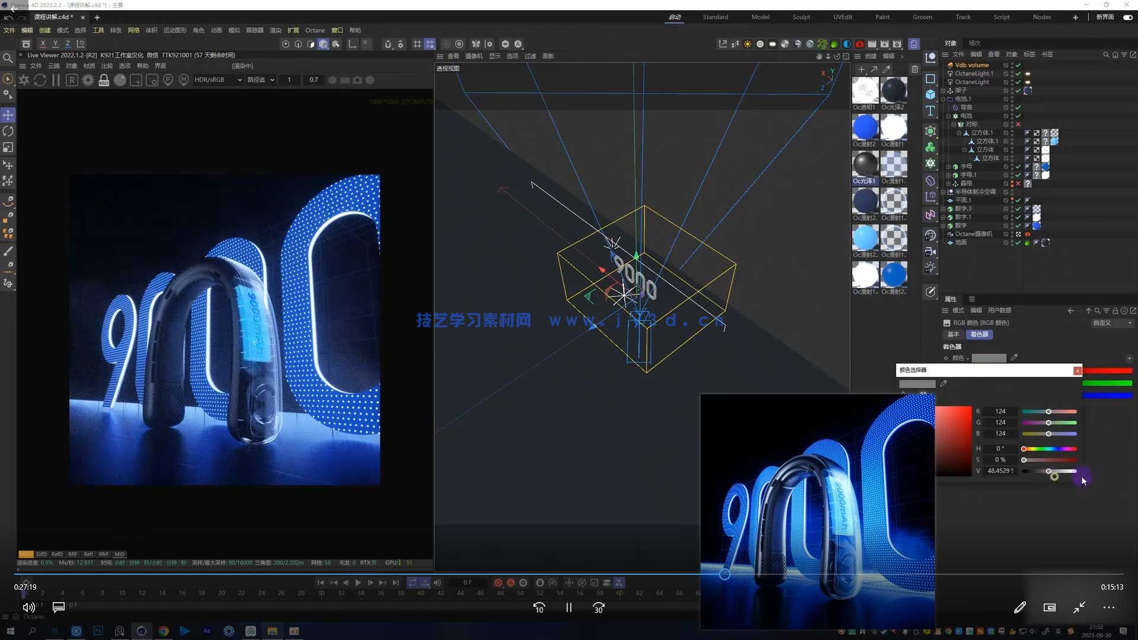Enable the 晶格 object by clicking its red X
This screenshot has height=640, width=1138.
click(x=1018, y=183)
